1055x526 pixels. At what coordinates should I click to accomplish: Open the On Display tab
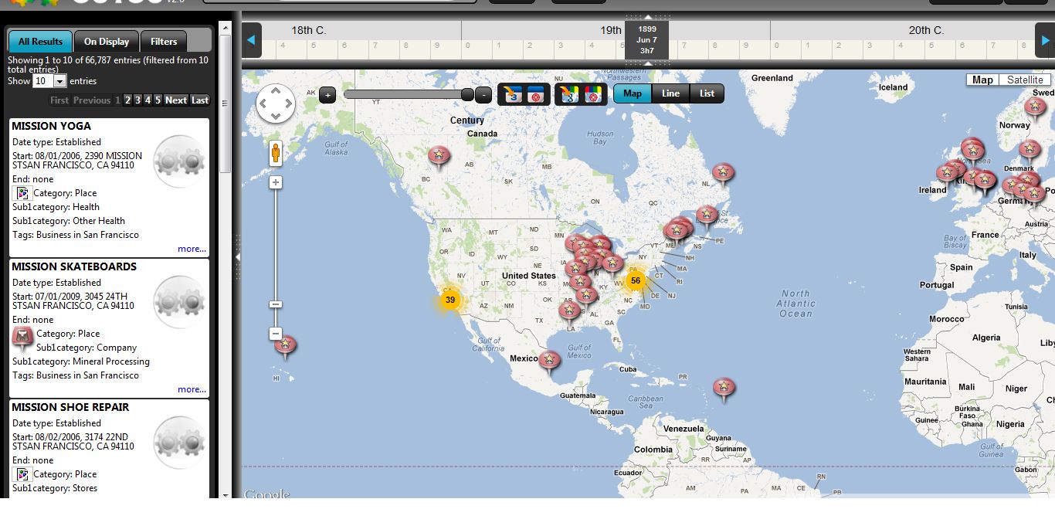click(x=107, y=42)
